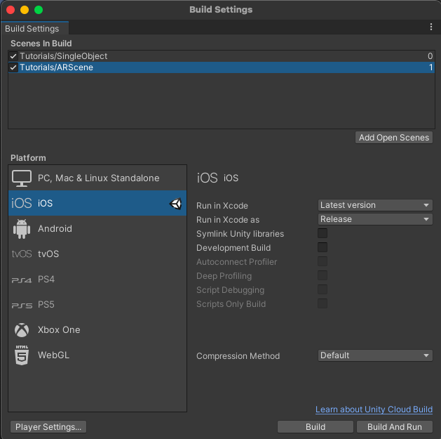441x439 pixels.
Task: Click the Unity logo active-platform marker on iOS row
Action: pos(175,204)
